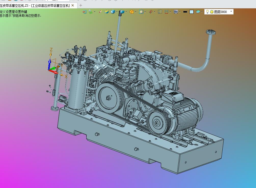Click the brush-eraser icon in the view toolbar

[100, 12]
